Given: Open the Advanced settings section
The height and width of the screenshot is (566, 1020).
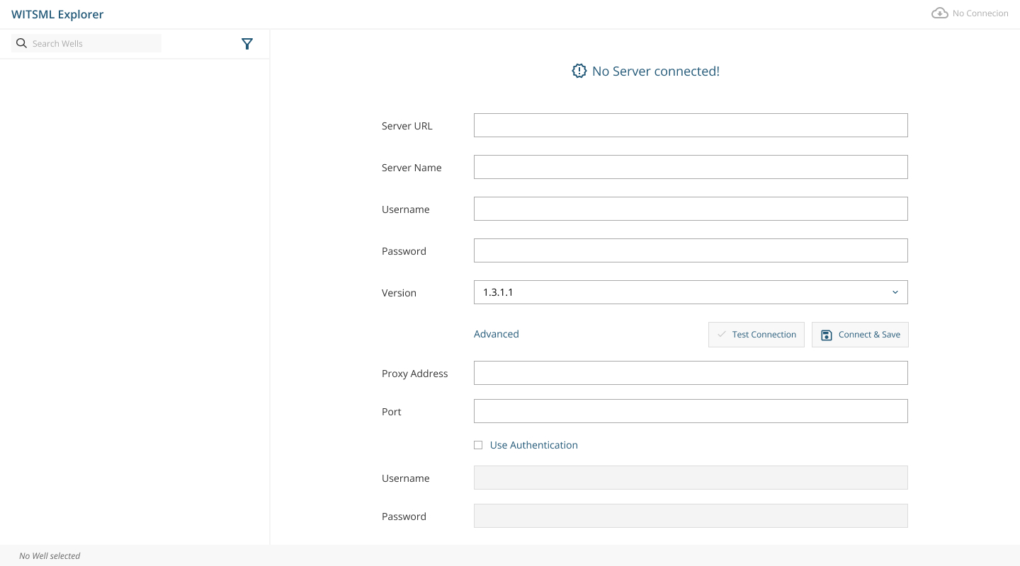Looking at the screenshot, I should pyautogui.click(x=496, y=333).
